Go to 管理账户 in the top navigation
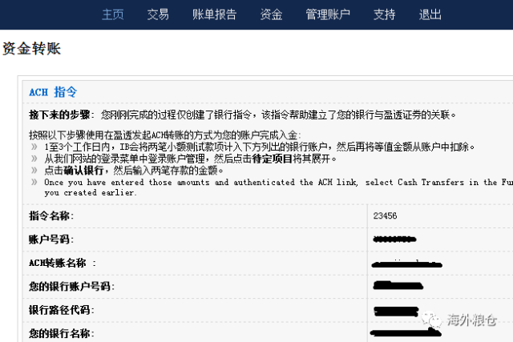This screenshot has height=342, width=513. [x=328, y=14]
